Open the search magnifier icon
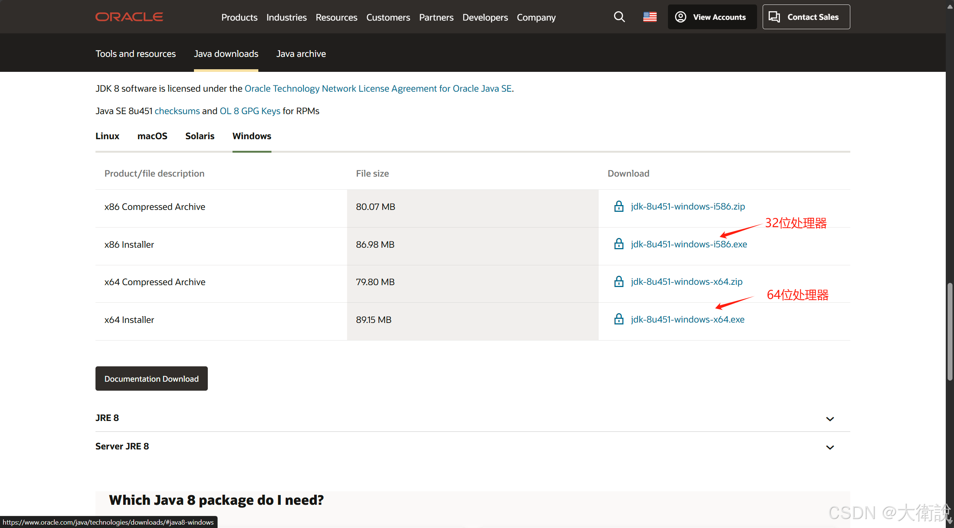The image size is (954, 528). click(619, 17)
